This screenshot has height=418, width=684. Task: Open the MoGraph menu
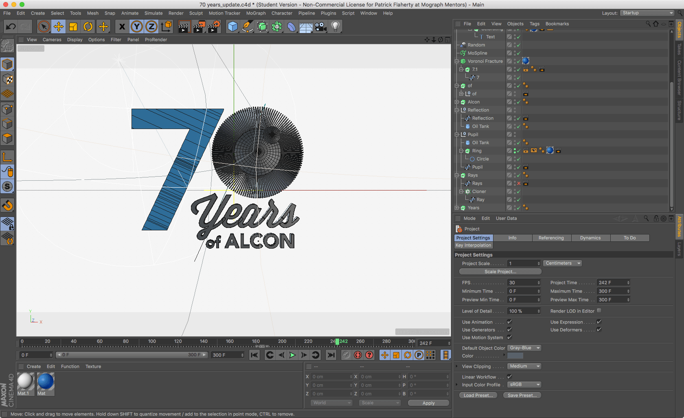tap(256, 13)
